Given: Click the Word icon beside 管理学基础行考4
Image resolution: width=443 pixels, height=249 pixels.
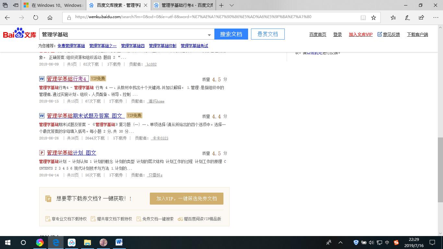Looking at the screenshot, I should point(41,78).
